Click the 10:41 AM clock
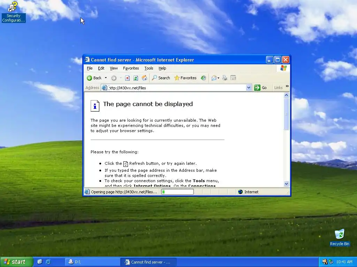 coord(344,262)
